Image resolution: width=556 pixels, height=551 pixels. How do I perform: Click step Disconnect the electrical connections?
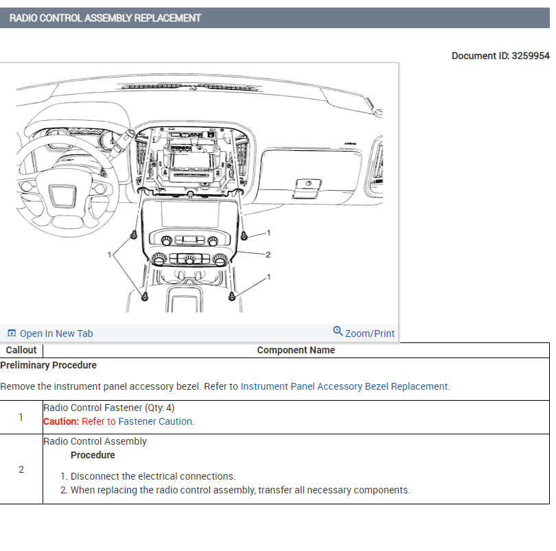pos(153,476)
